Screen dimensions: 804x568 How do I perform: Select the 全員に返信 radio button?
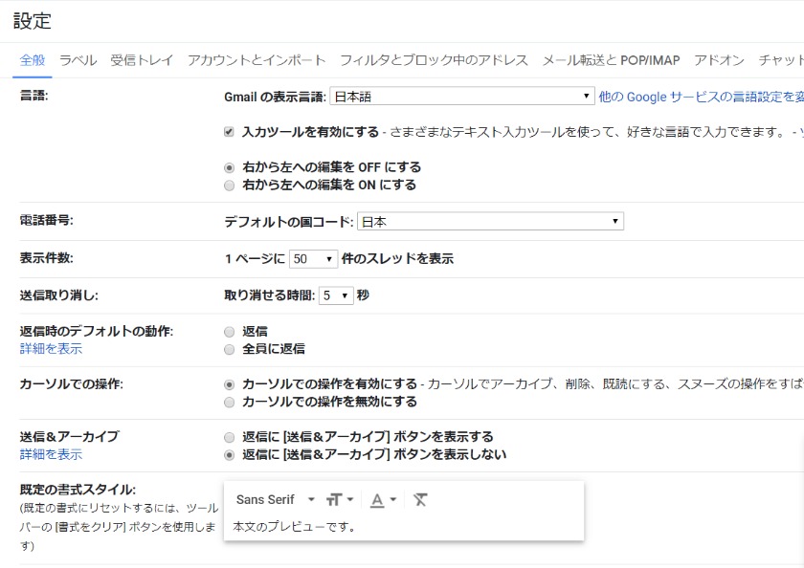229,349
